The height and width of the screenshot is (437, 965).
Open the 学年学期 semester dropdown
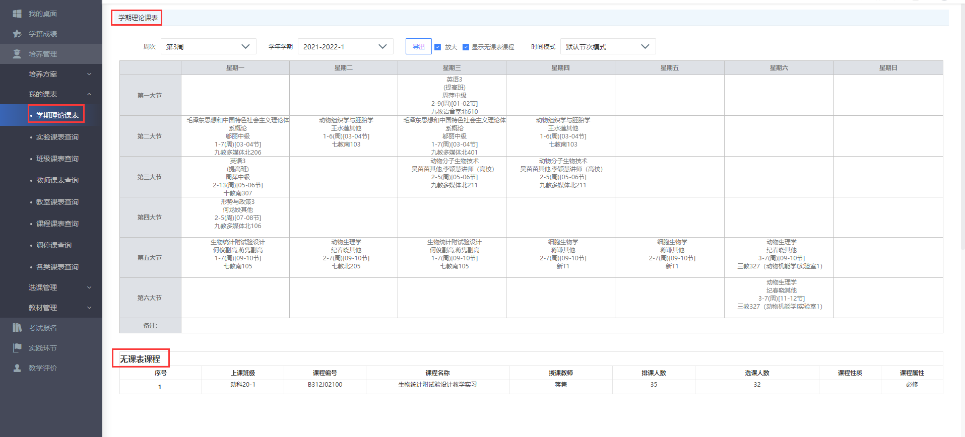[x=345, y=47]
